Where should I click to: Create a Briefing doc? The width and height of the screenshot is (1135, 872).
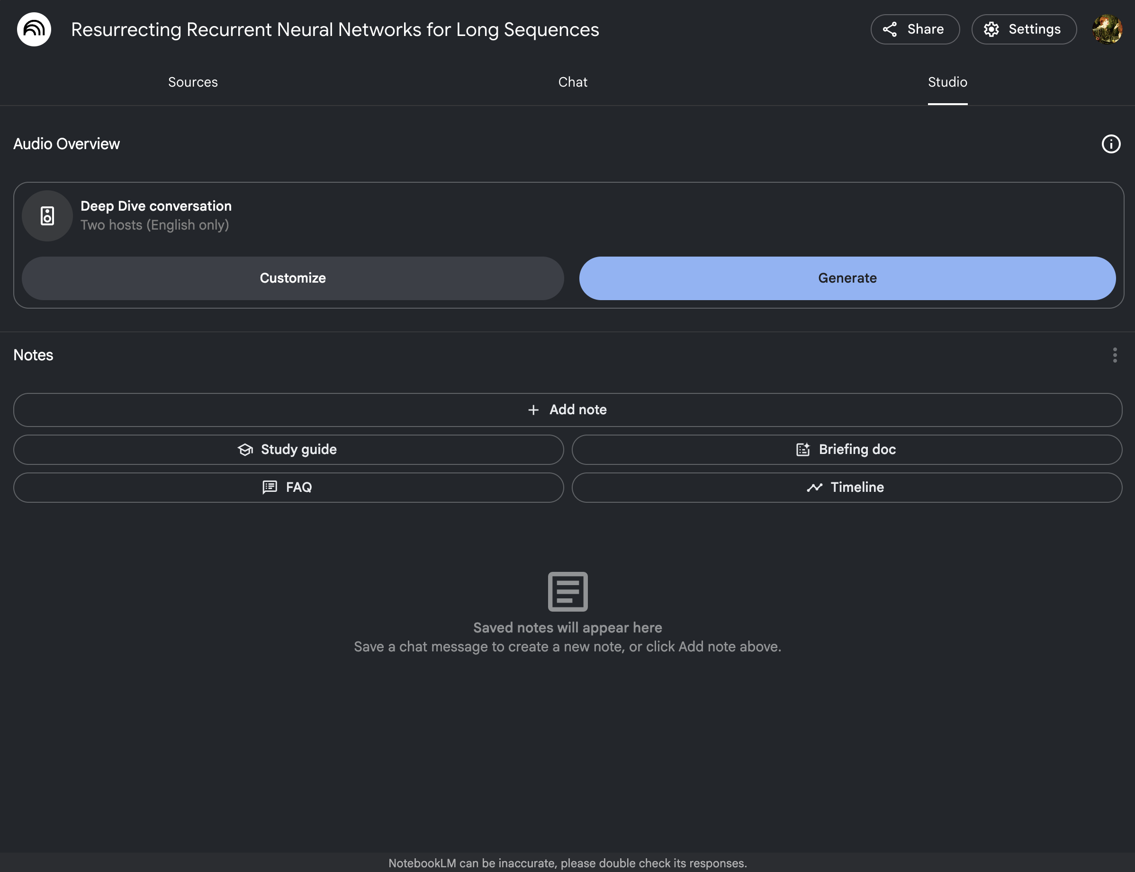[846, 450]
